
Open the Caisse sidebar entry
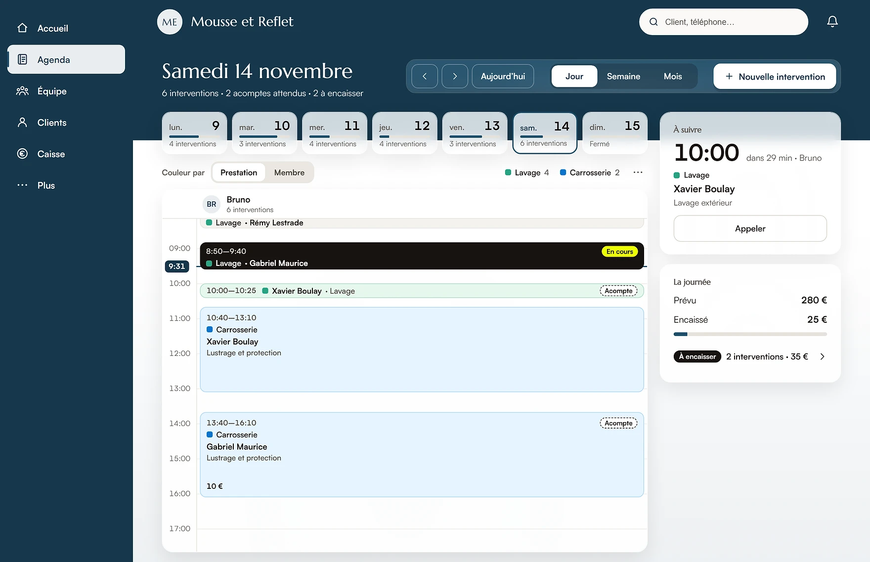(x=66, y=154)
